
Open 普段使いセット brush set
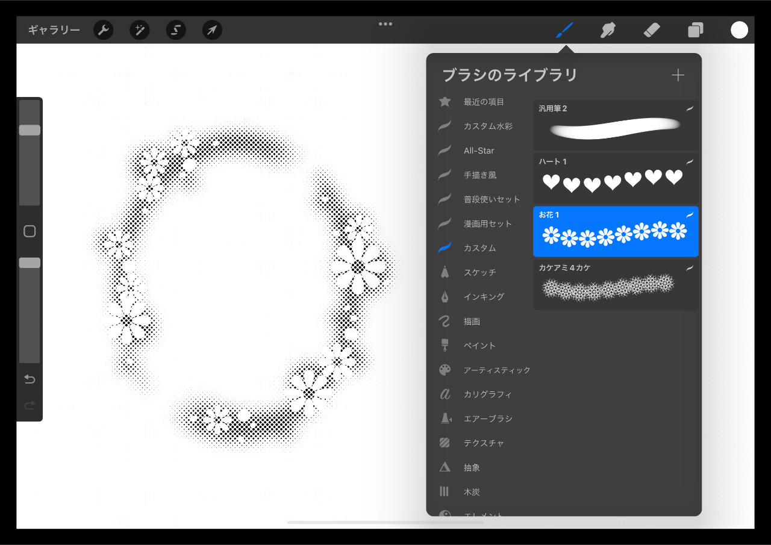pos(479,199)
